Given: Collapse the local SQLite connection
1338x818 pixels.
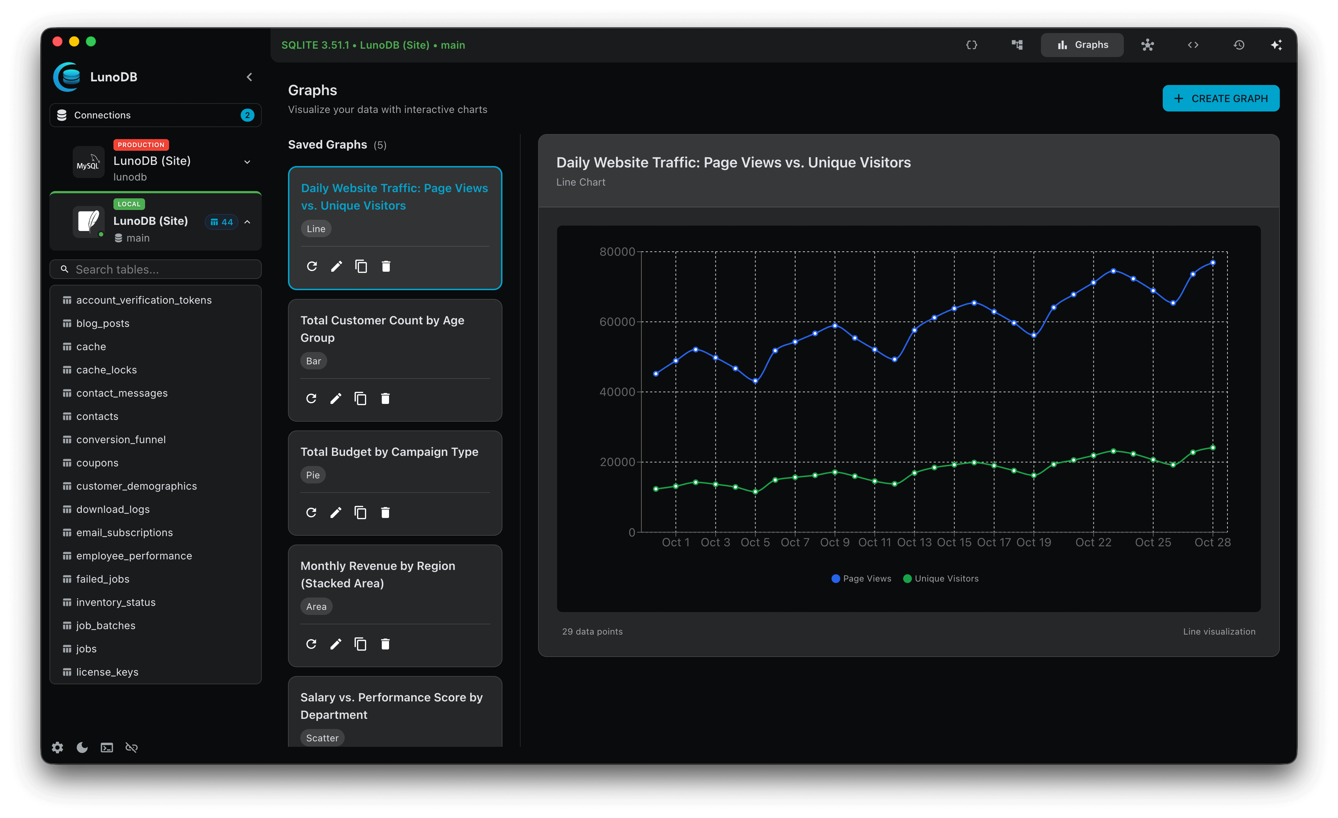Looking at the screenshot, I should pos(247,222).
